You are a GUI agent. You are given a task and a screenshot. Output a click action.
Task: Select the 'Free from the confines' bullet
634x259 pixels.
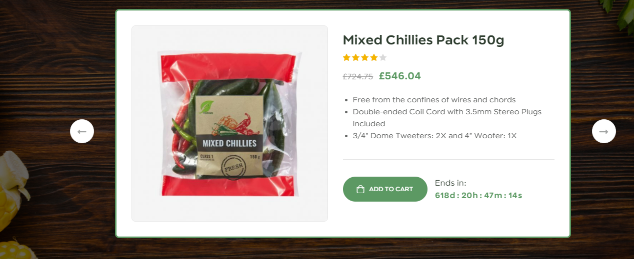click(x=434, y=100)
